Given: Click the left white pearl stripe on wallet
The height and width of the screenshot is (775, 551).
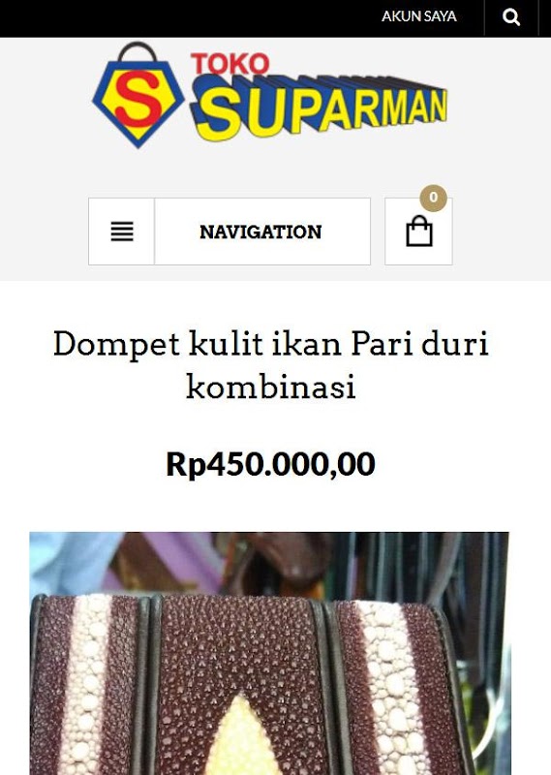Looking at the screenshot, I should point(89,685).
